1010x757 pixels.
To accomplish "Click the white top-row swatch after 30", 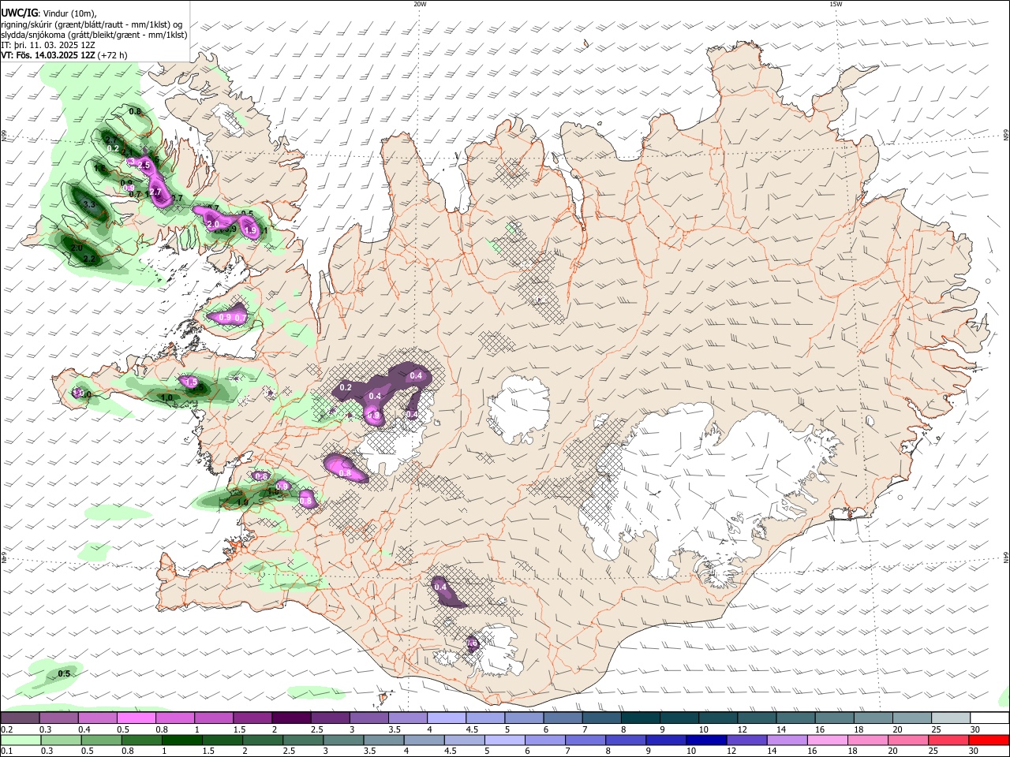I will (989, 718).
